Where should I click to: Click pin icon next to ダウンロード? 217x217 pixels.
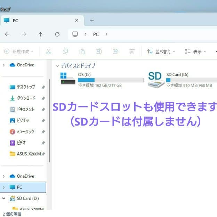point(43,98)
